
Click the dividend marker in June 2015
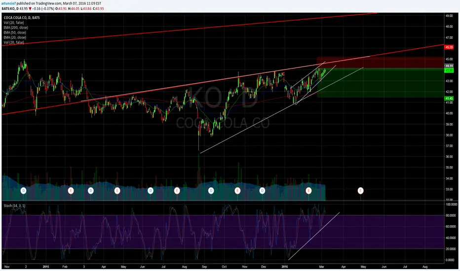(151, 191)
